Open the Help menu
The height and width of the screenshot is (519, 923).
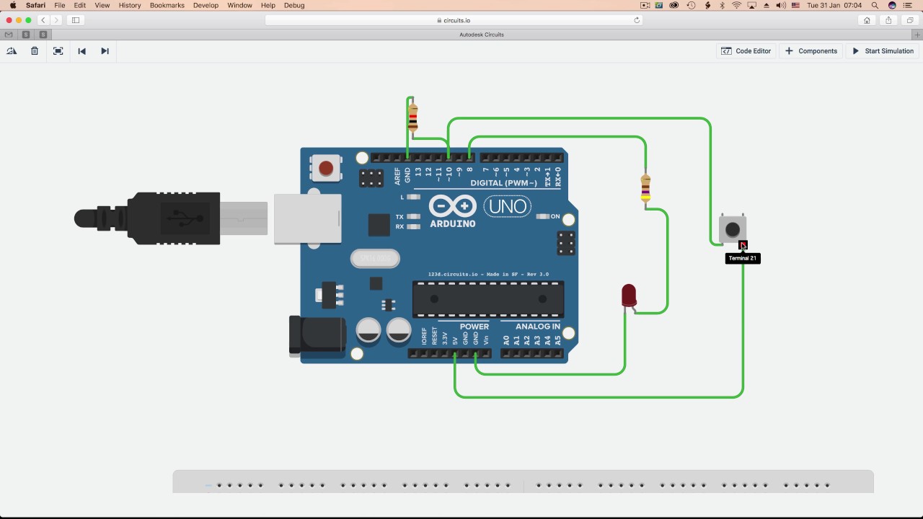coord(268,5)
